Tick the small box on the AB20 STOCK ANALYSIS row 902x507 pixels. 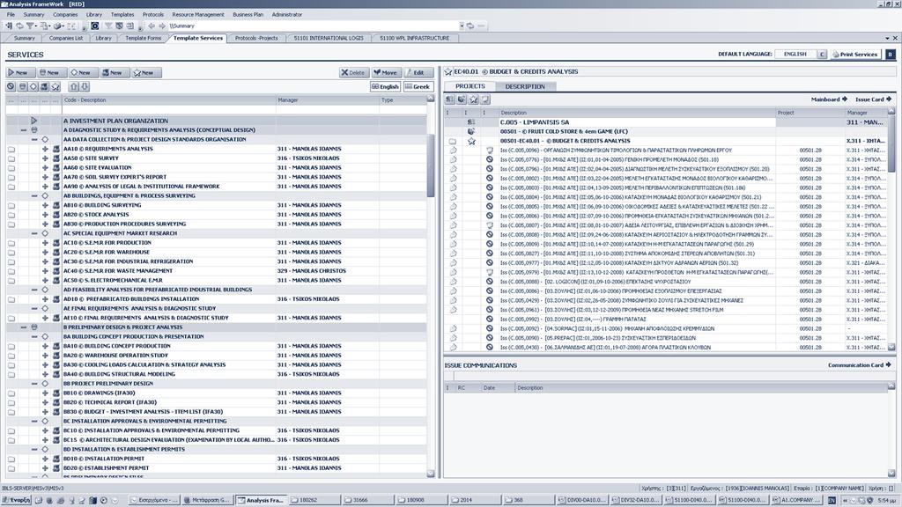11,215
